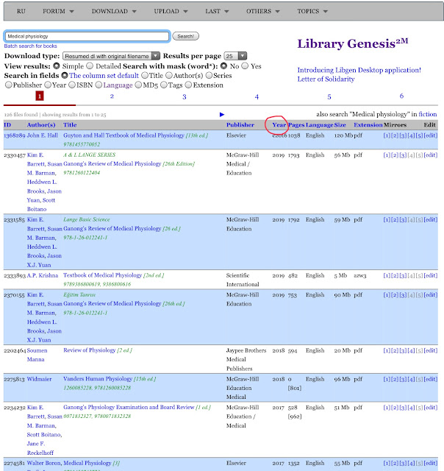Select the Title search field radio button
444x471 pixels.
[145, 75]
